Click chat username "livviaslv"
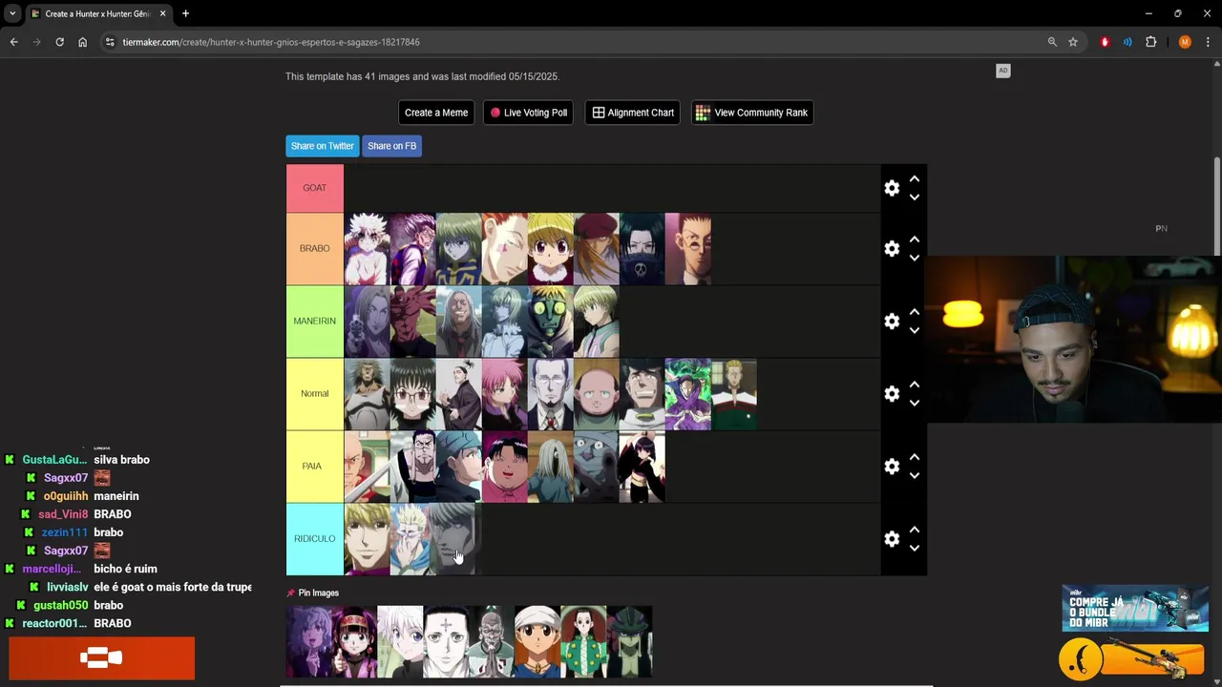Viewport: 1222px width, 687px height. coord(67,587)
